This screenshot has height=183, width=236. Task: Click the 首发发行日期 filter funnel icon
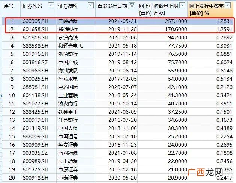132,6
